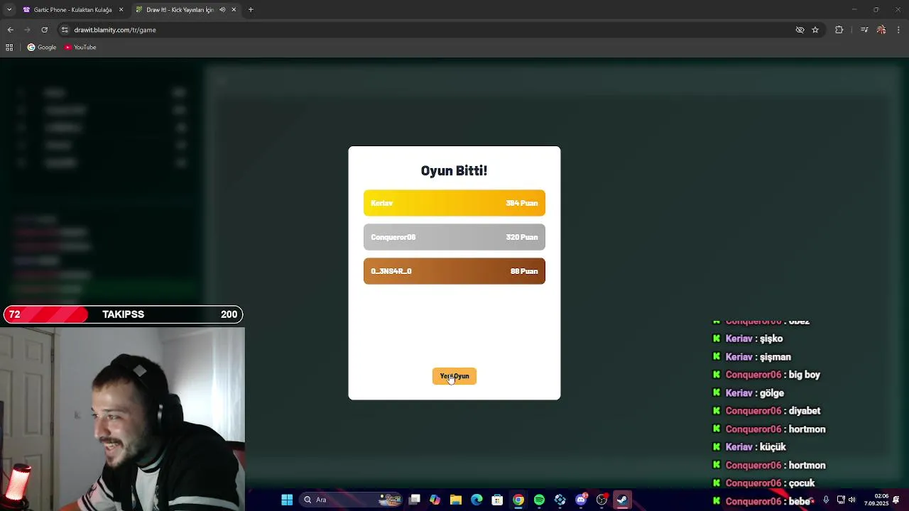Click the streamer webcam overlay
Viewport: 909px width, 511px height.
pos(122,419)
